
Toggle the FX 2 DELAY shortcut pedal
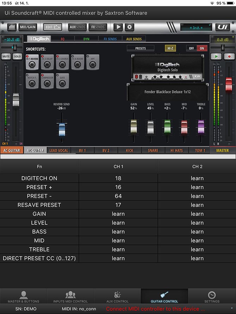47,62
